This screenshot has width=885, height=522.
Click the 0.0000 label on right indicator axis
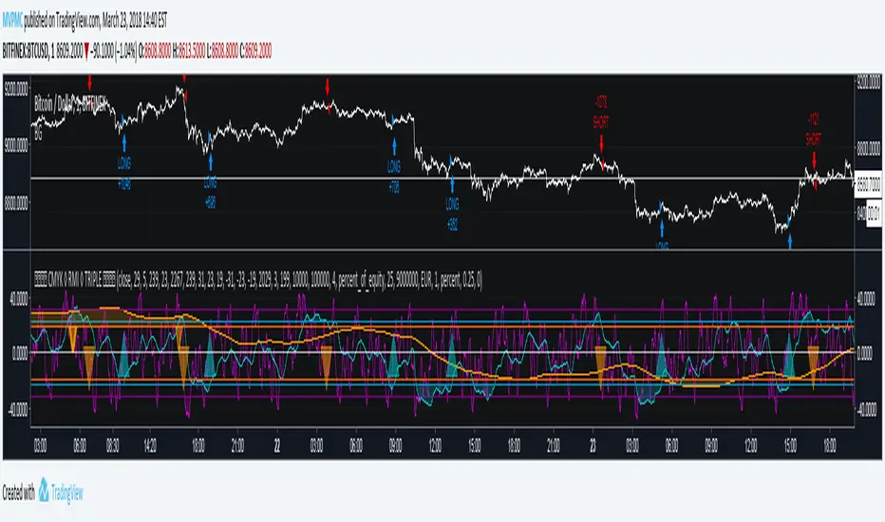click(x=869, y=352)
